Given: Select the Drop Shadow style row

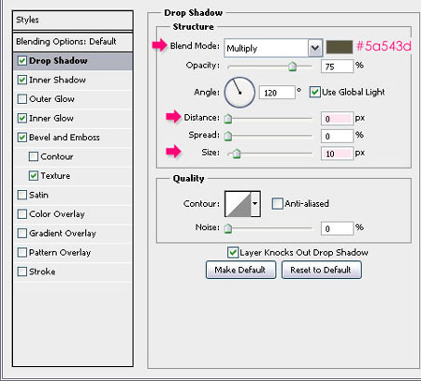Looking at the screenshot, I should pos(73,61).
